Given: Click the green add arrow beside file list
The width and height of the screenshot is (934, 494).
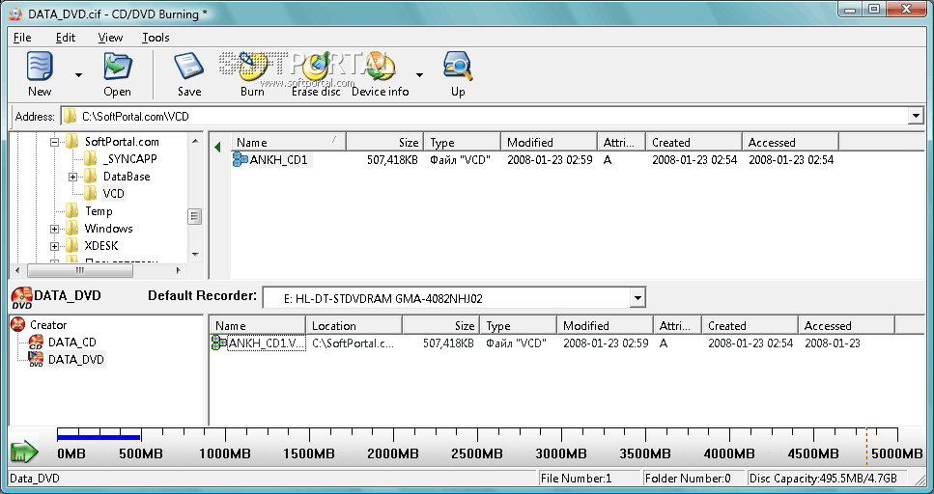Looking at the screenshot, I should [x=217, y=147].
